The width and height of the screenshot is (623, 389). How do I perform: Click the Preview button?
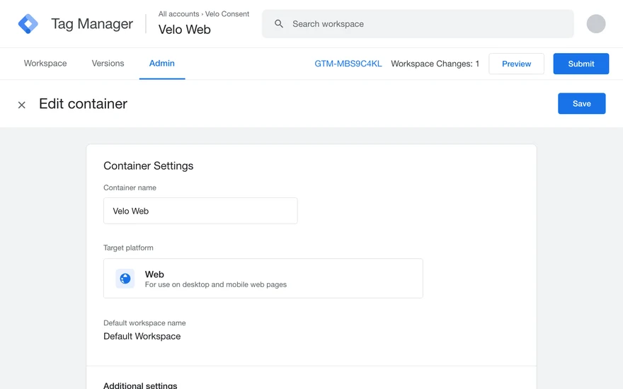coord(516,64)
